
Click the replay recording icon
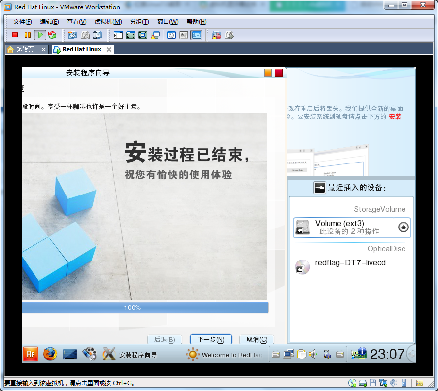(229, 35)
